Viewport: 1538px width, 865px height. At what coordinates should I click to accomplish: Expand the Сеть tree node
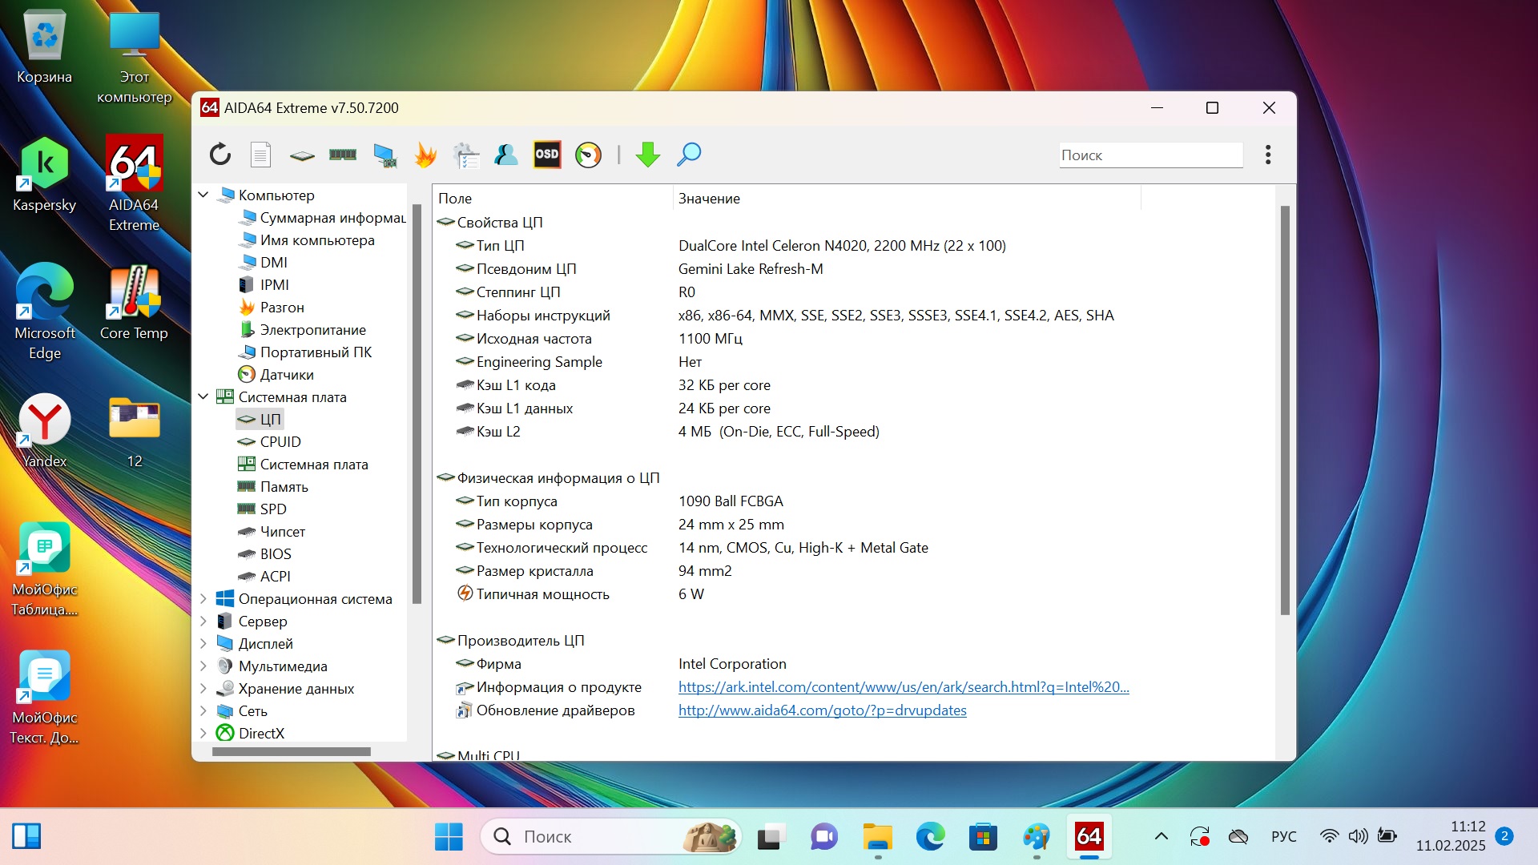click(203, 710)
